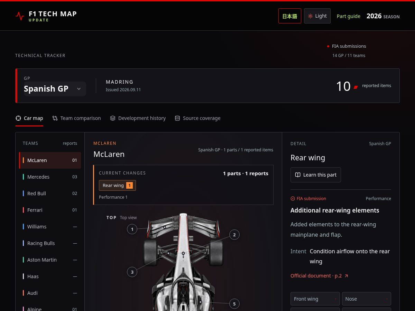Click the '14 GP / 11 teams' text

point(349,56)
